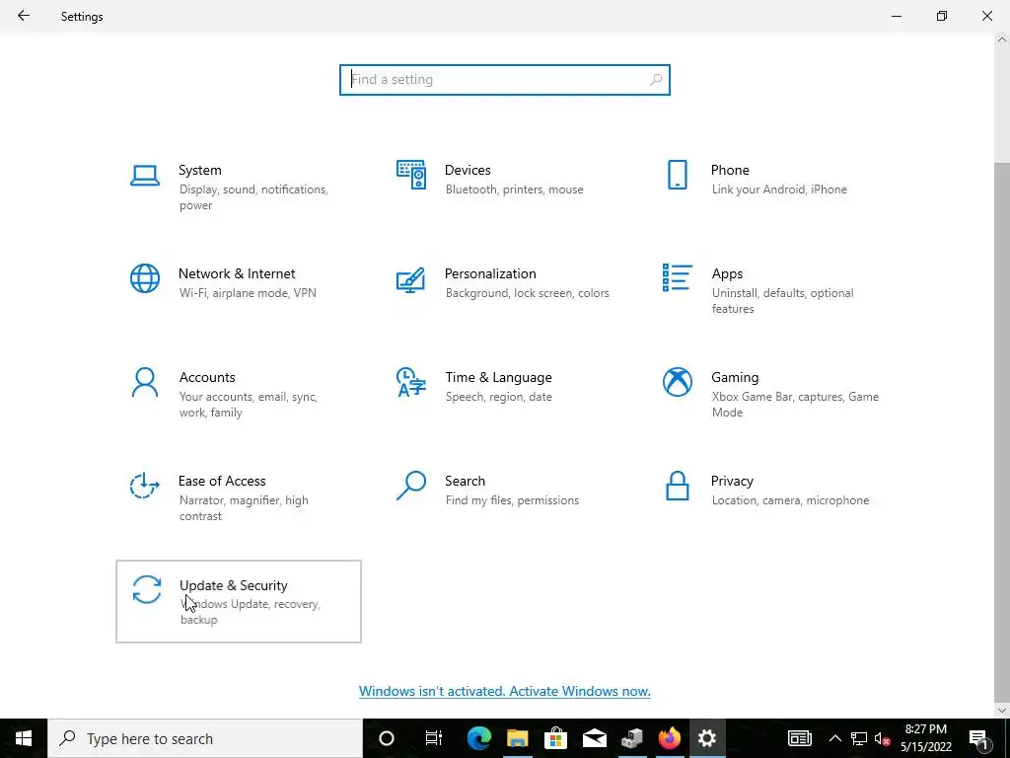
Task: Open Devices keyboard and speaker icon
Action: (x=411, y=175)
